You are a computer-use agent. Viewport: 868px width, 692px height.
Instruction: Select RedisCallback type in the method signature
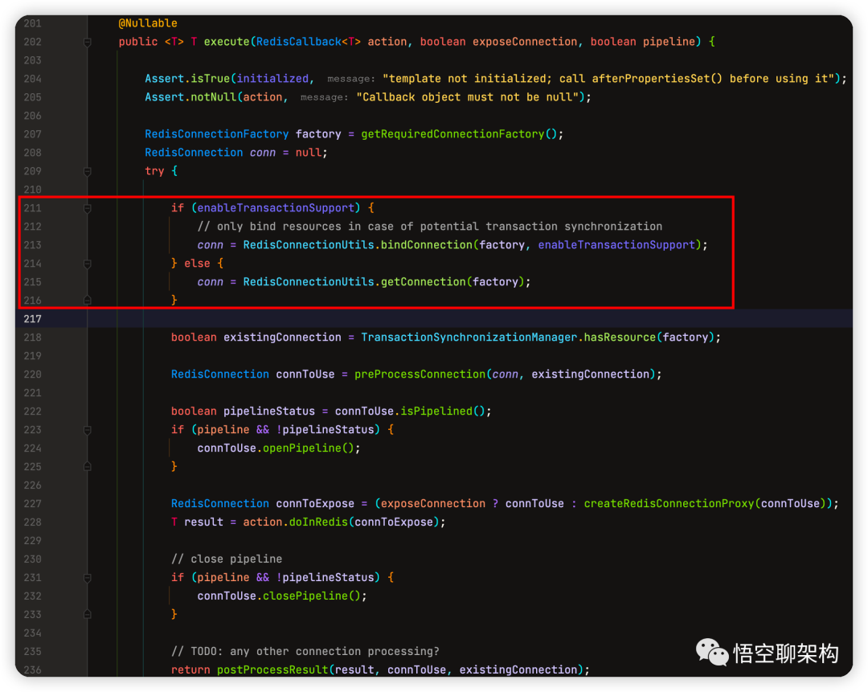point(298,42)
